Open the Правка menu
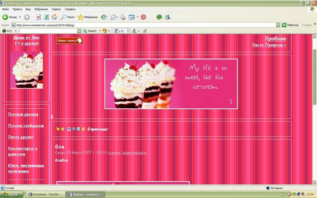Viewport: 317px width, 198px height. [17, 10]
